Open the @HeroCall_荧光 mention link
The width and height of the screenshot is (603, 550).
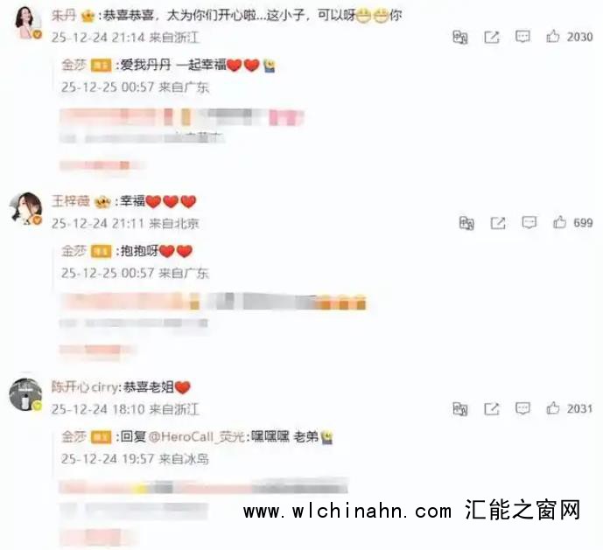coord(197,436)
